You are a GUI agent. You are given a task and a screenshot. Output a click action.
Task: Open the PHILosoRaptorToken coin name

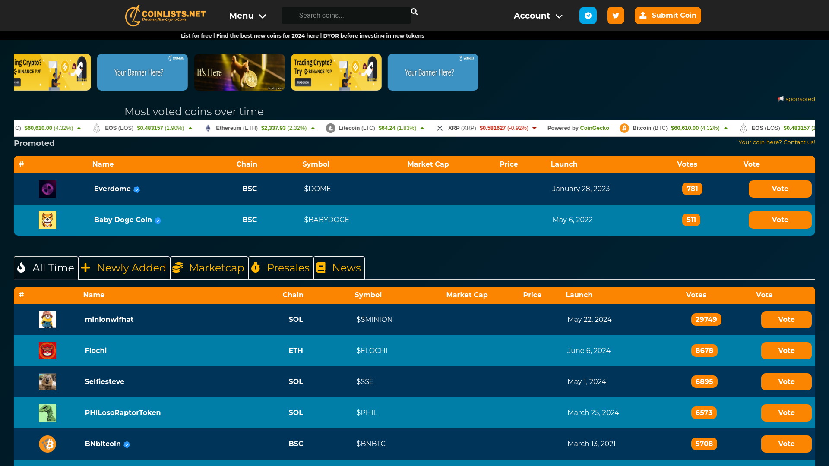(123, 413)
